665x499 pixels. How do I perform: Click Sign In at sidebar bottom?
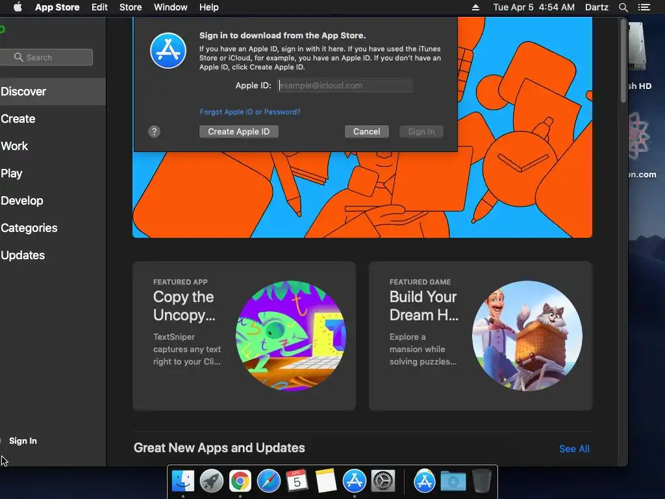coord(23,441)
